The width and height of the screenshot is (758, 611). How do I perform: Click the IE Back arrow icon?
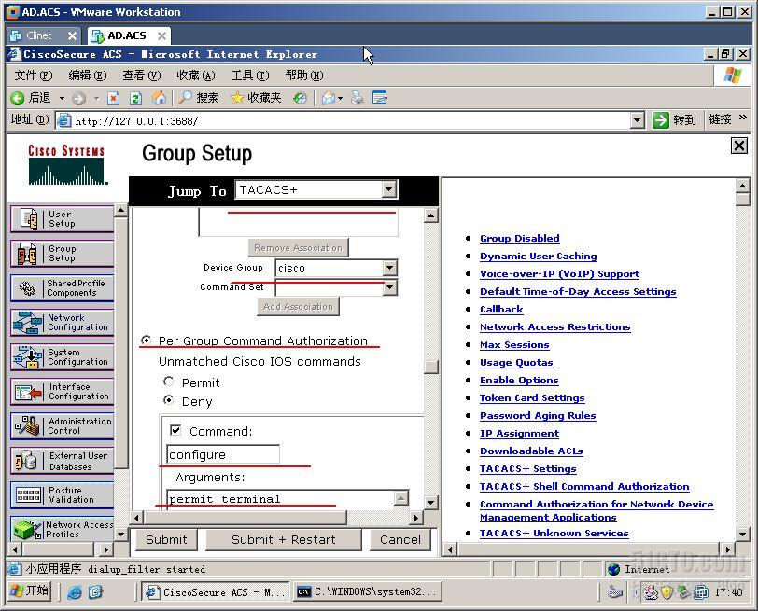(18, 98)
